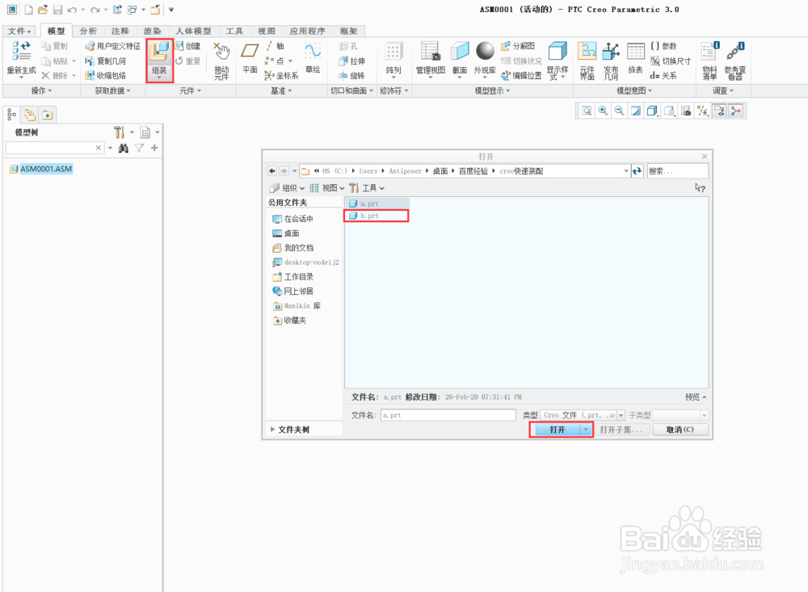Go to 在会话中 common folder
Viewport: 808px width, 592px height.
tap(292, 219)
